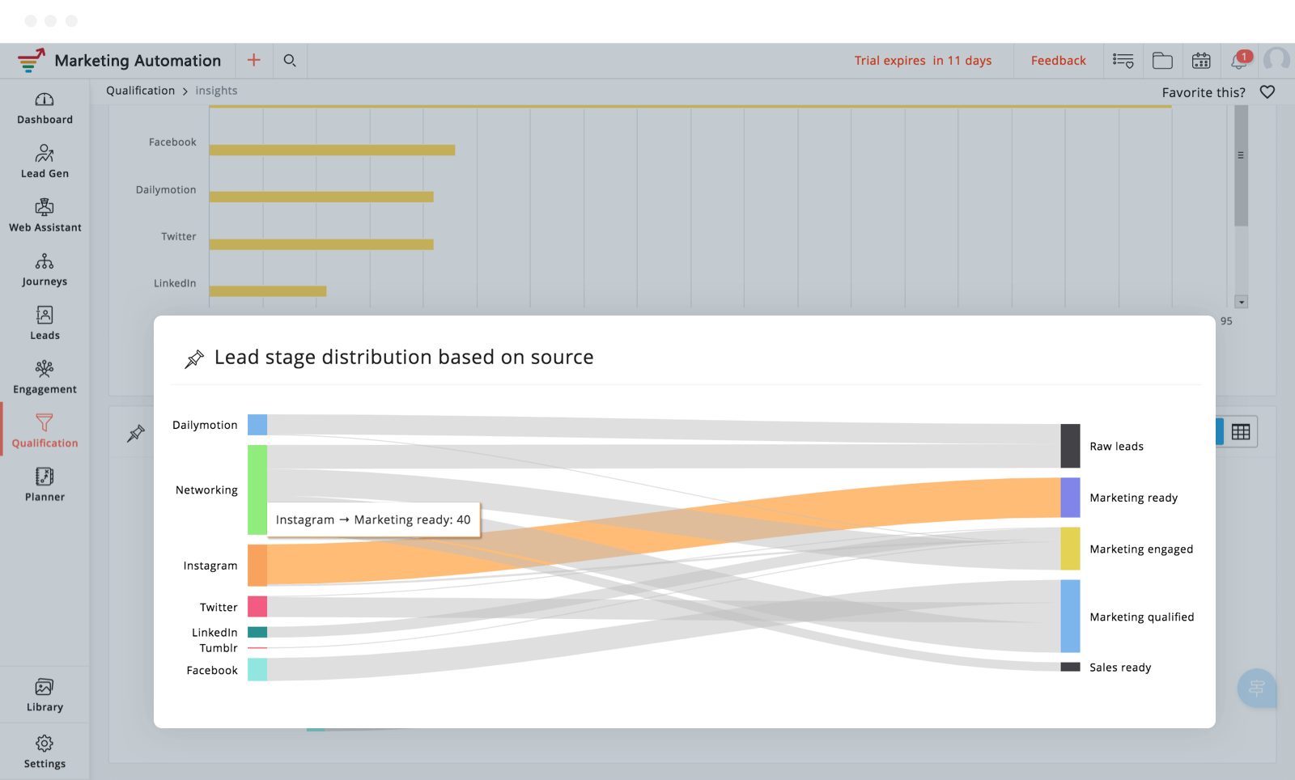The width and height of the screenshot is (1295, 780).
Task: Click the Twitter bar in chart
Action: click(x=321, y=244)
